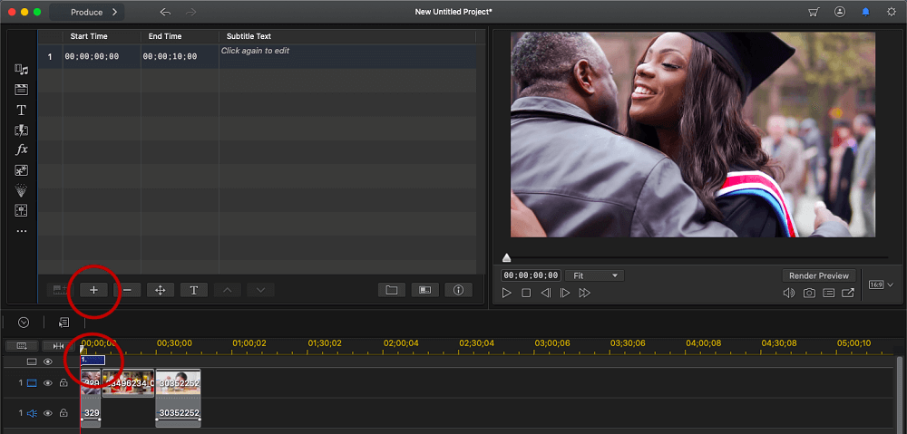907x434 pixels.
Task: Open the Particle Room sidebar icon
Action: click(x=22, y=190)
